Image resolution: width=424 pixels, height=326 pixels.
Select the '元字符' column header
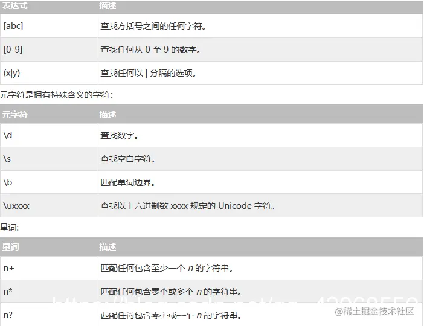pyautogui.click(x=14, y=115)
